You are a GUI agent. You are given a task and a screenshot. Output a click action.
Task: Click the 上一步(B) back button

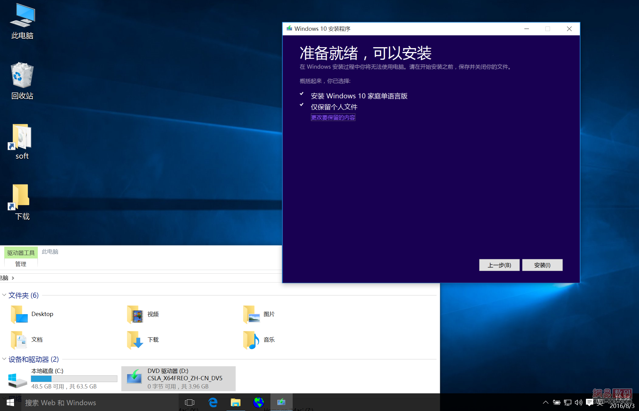499,265
